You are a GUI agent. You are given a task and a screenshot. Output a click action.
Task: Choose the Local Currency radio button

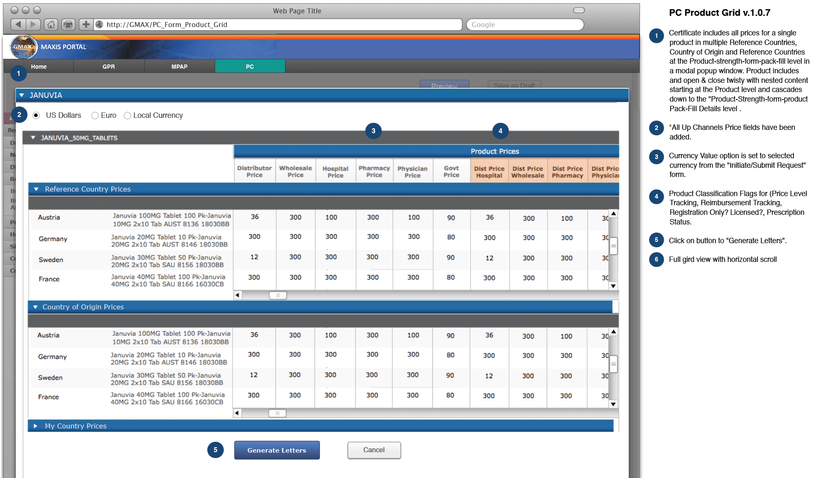(x=127, y=115)
